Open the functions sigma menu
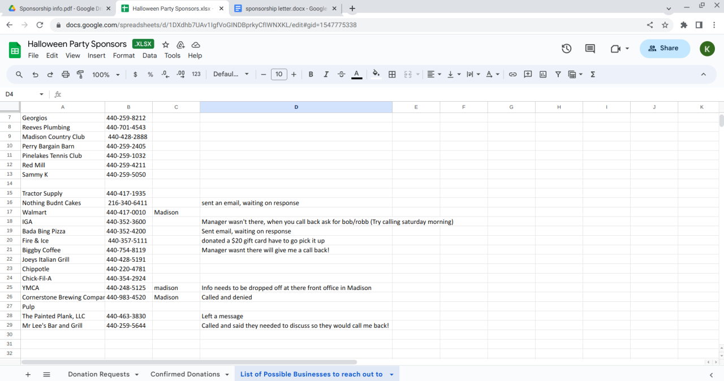The width and height of the screenshot is (724, 381). click(x=593, y=75)
